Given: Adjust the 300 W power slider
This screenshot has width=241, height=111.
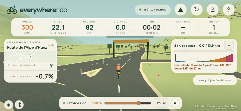Looking at the screenshot, I should (128, 103).
